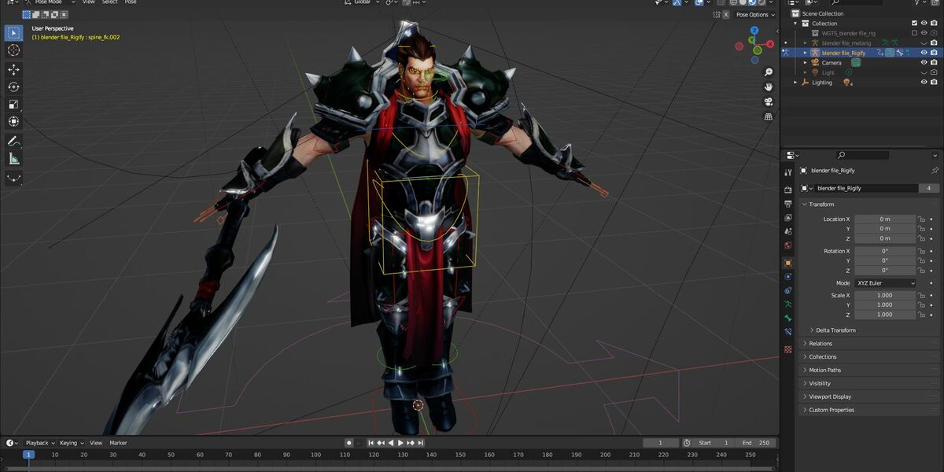Choose the Move tool

coord(13,69)
